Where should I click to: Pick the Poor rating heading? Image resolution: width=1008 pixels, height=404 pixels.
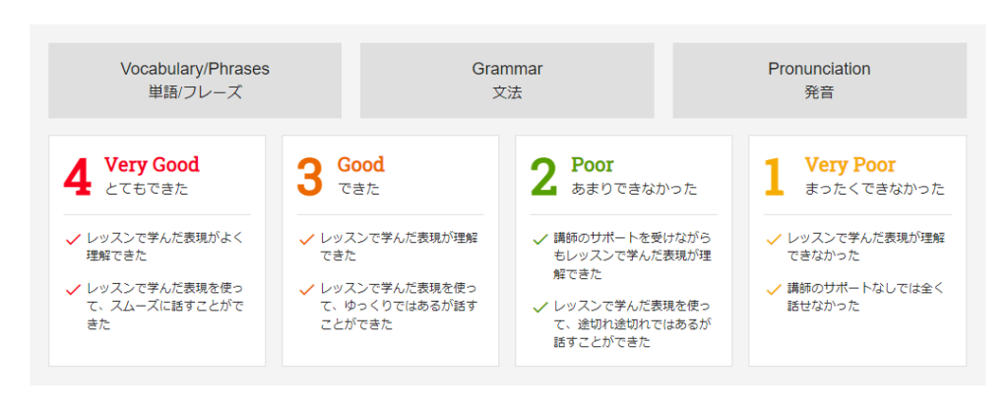[x=592, y=165]
